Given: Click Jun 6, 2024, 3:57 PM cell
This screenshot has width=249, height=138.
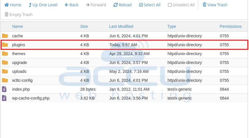Looking at the screenshot, I should (x=128, y=63).
